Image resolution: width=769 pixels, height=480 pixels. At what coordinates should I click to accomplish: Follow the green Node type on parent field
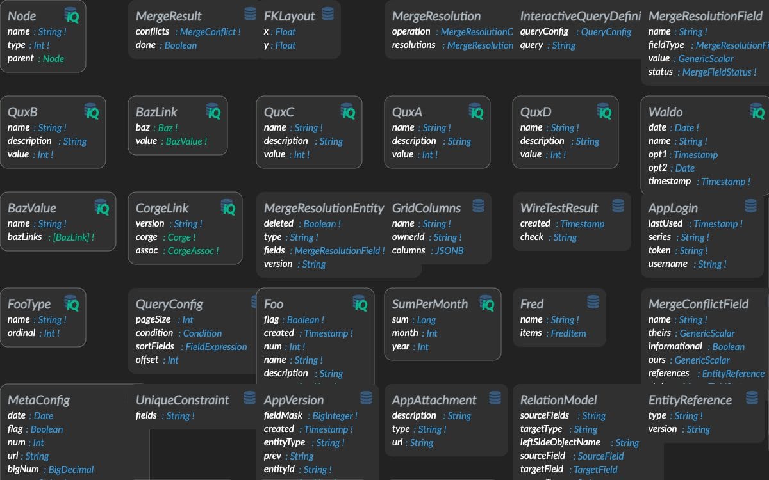(x=54, y=59)
